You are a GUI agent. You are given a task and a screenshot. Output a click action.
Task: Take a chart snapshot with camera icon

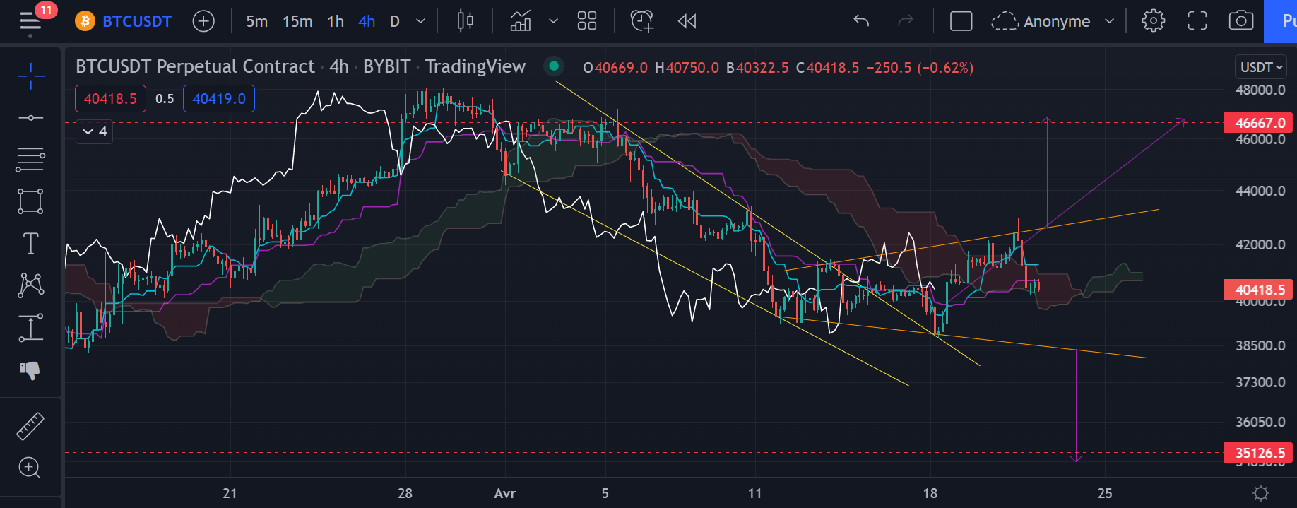1241,21
